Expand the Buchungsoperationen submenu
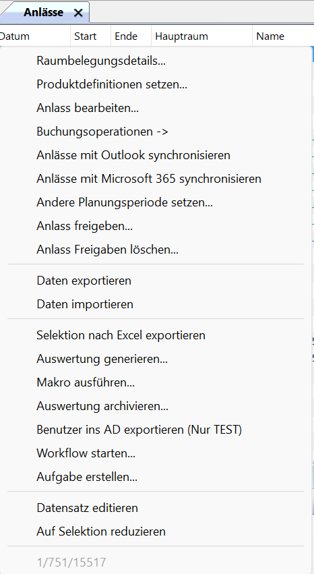The height and width of the screenshot is (574, 314). pos(156,132)
